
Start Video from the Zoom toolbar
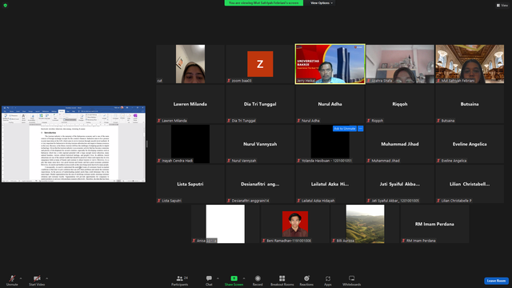pos(37,280)
